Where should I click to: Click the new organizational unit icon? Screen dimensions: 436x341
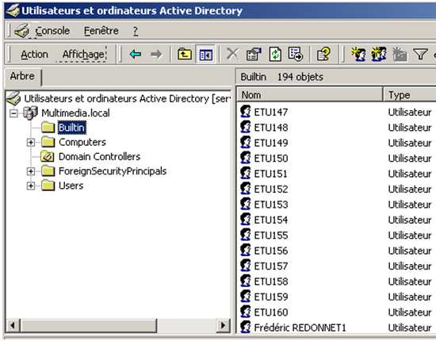[x=400, y=54]
